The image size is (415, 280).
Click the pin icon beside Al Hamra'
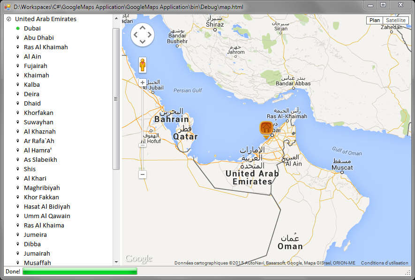click(x=18, y=151)
